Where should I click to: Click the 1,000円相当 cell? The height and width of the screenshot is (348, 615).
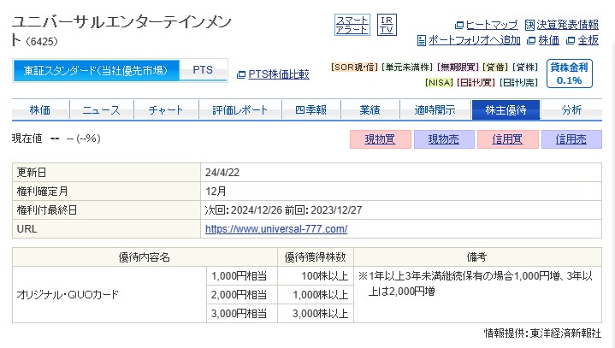pos(242,276)
